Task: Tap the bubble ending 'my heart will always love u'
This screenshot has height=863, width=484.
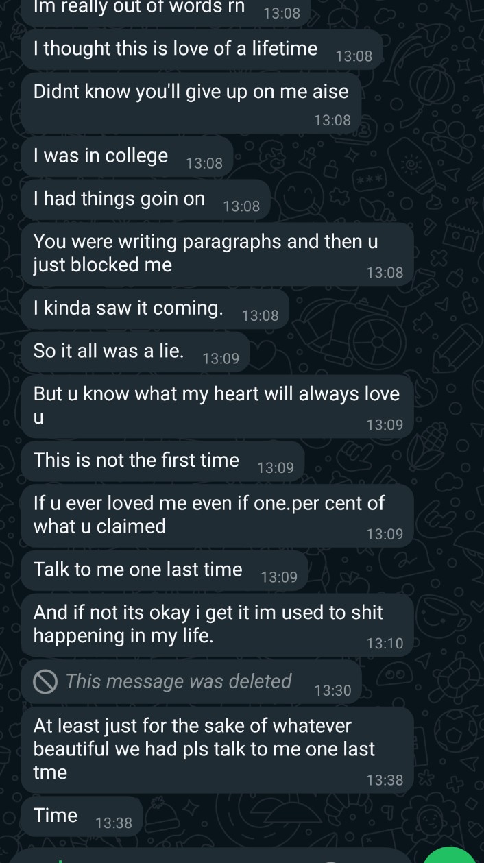Action: pyautogui.click(x=216, y=404)
